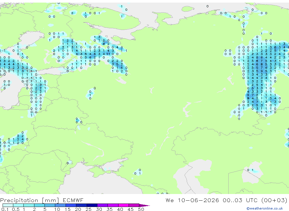This screenshot has height=211, width=289.
Task: Click the '40' legend scale label
Action: [x=120, y=209]
